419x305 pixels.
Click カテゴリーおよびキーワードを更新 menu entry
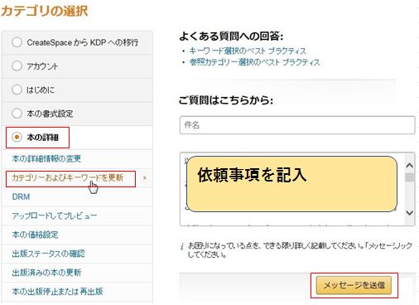[x=68, y=177]
